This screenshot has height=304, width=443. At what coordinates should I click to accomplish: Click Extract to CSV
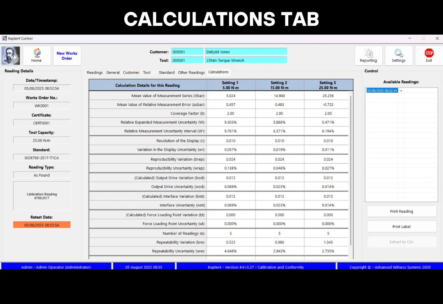point(401,242)
